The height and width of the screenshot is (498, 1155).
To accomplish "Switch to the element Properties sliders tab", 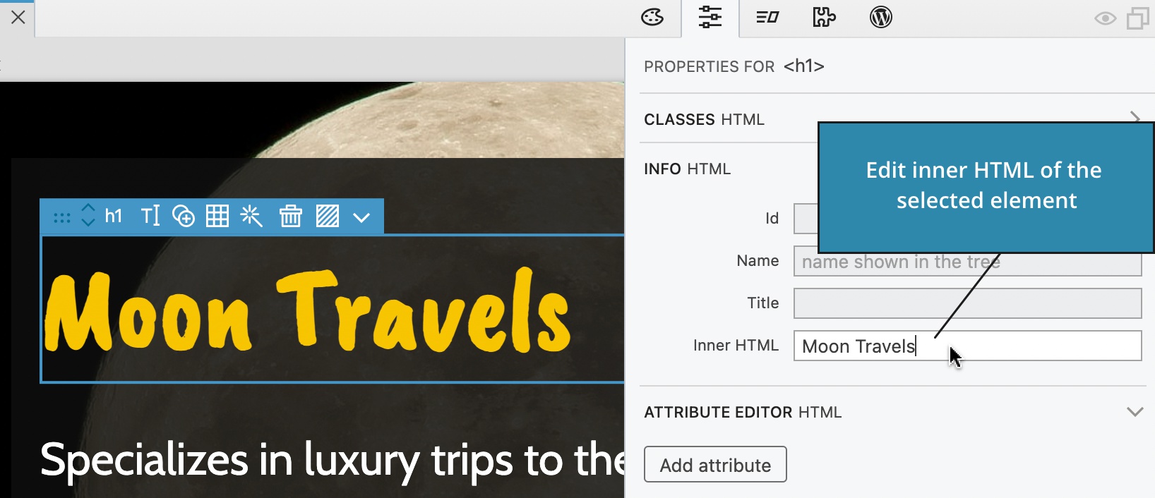I will (x=710, y=18).
